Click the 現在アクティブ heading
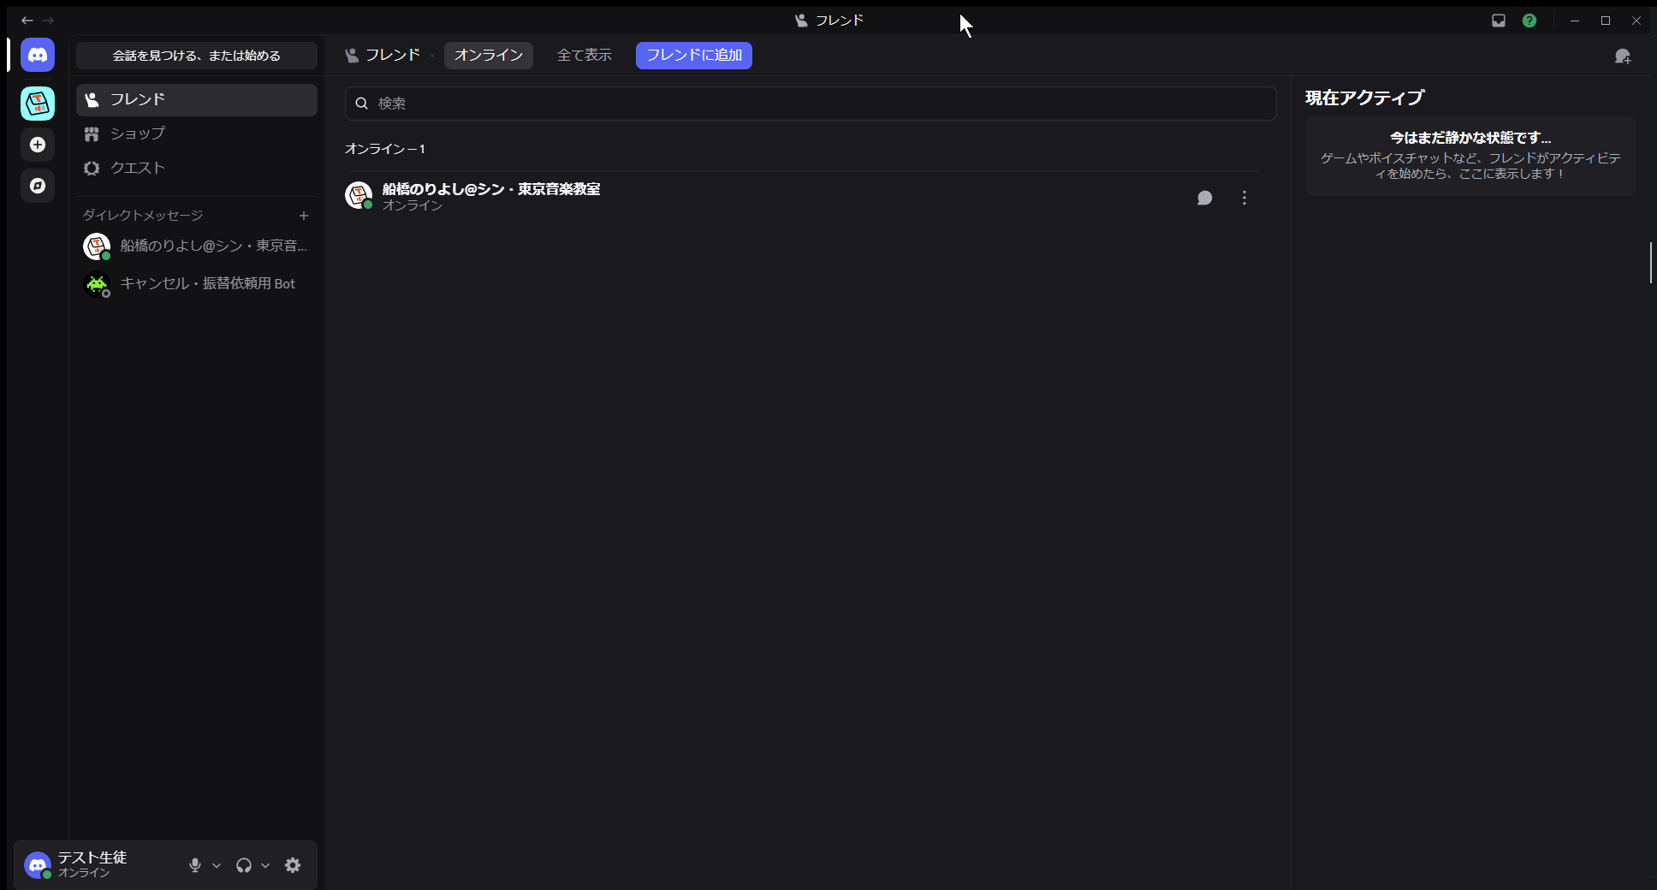The height and width of the screenshot is (890, 1657). [x=1364, y=98]
